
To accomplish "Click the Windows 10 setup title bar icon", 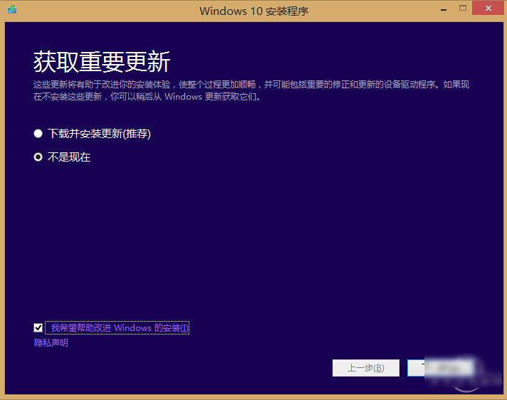I will [12, 9].
